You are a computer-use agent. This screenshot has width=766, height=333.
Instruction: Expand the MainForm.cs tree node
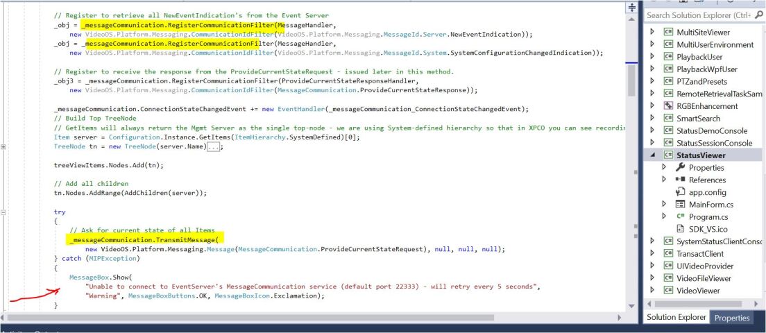point(664,203)
